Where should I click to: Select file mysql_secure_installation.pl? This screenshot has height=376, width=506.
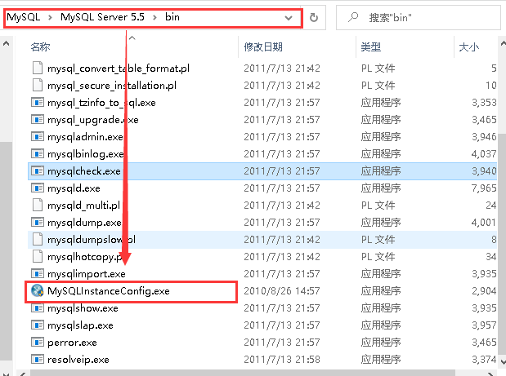(x=112, y=86)
